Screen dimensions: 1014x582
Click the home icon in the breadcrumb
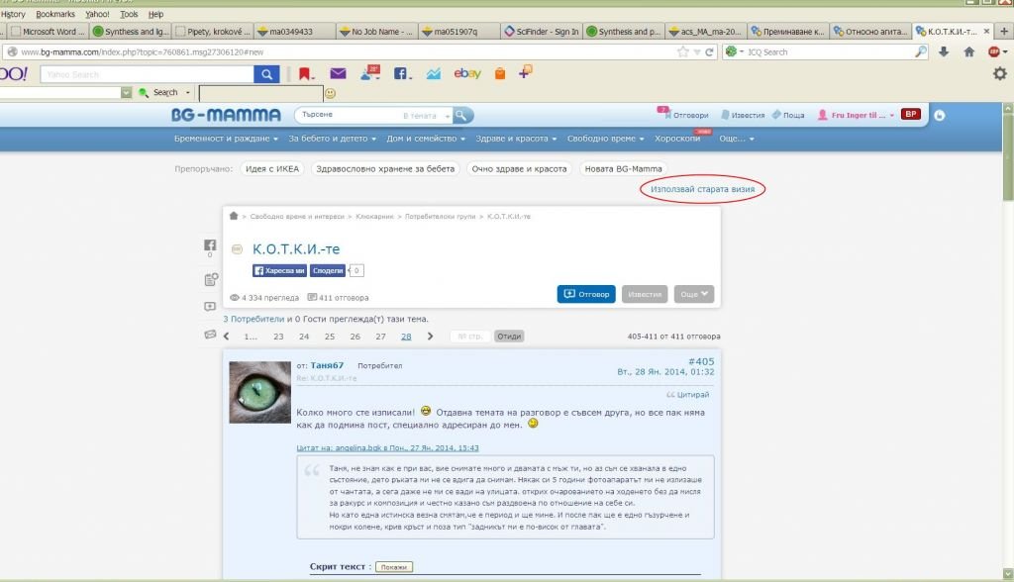click(234, 216)
